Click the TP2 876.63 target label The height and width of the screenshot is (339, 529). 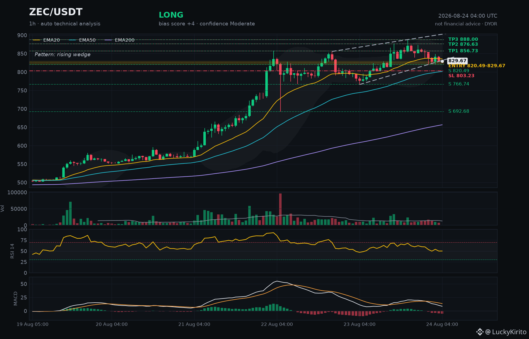pos(463,44)
